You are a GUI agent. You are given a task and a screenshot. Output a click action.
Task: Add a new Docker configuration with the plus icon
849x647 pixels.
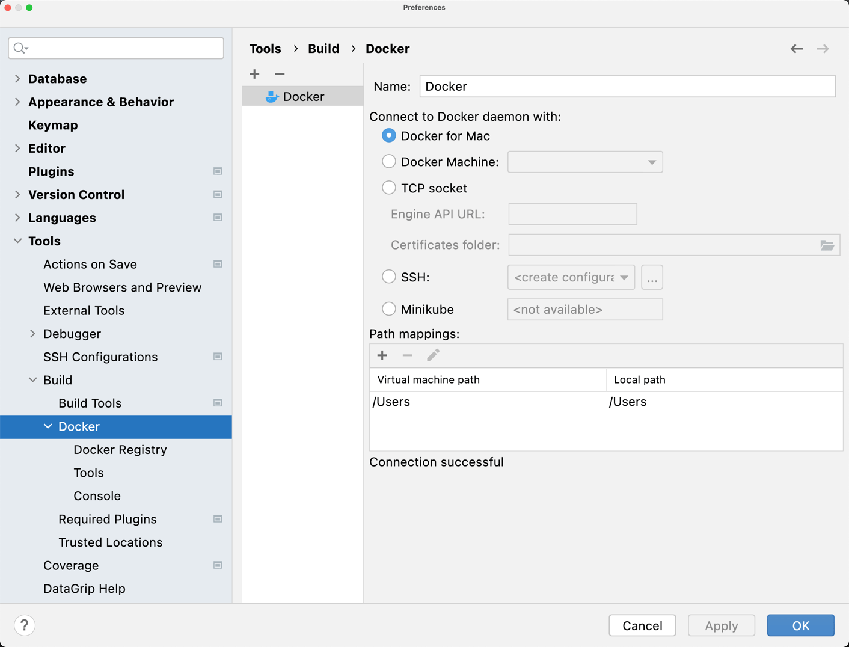[x=254, y=73]
